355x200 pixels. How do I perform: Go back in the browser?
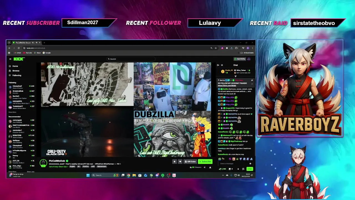9,48
